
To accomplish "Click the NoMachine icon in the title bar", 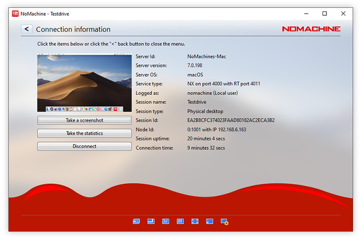I will [15, 14].
